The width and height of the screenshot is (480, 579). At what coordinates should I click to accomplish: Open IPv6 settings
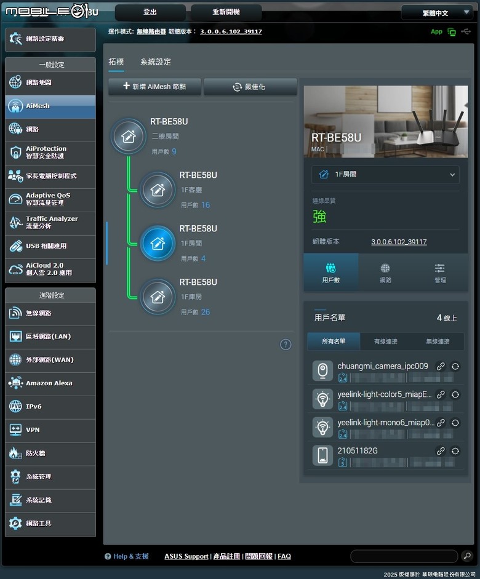point(50,407)
